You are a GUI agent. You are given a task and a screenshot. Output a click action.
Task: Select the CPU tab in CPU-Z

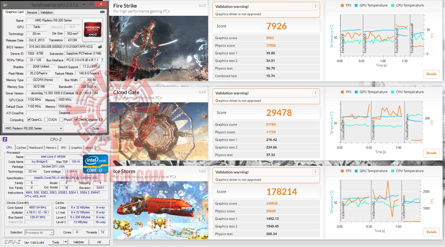pos(9,147)
